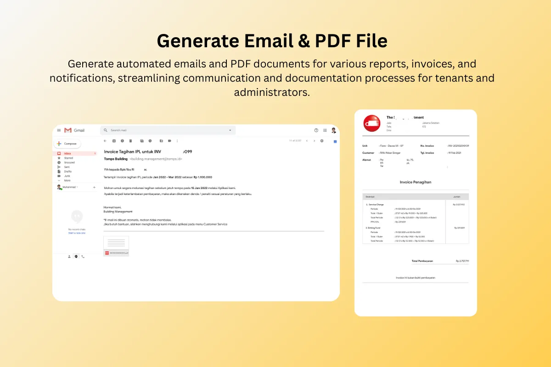Image resolution: width=551 pixels, height=367 pixels.
Task: Go to the next email arrow
Action: [314, 141]
